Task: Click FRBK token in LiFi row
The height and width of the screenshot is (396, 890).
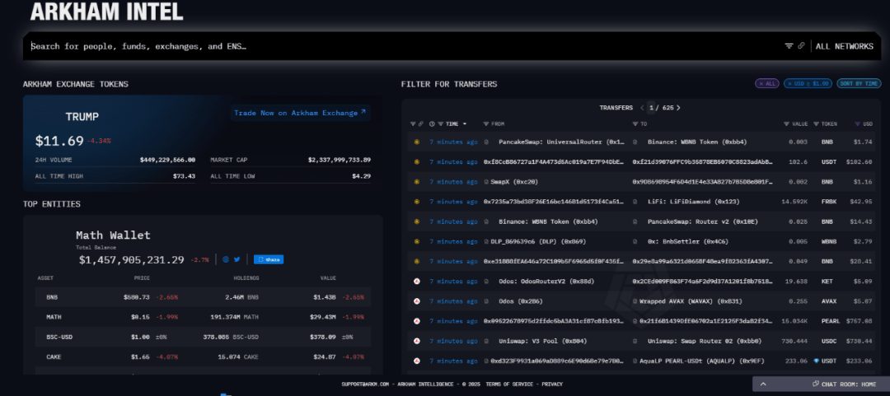Action: tap(829, 202)
